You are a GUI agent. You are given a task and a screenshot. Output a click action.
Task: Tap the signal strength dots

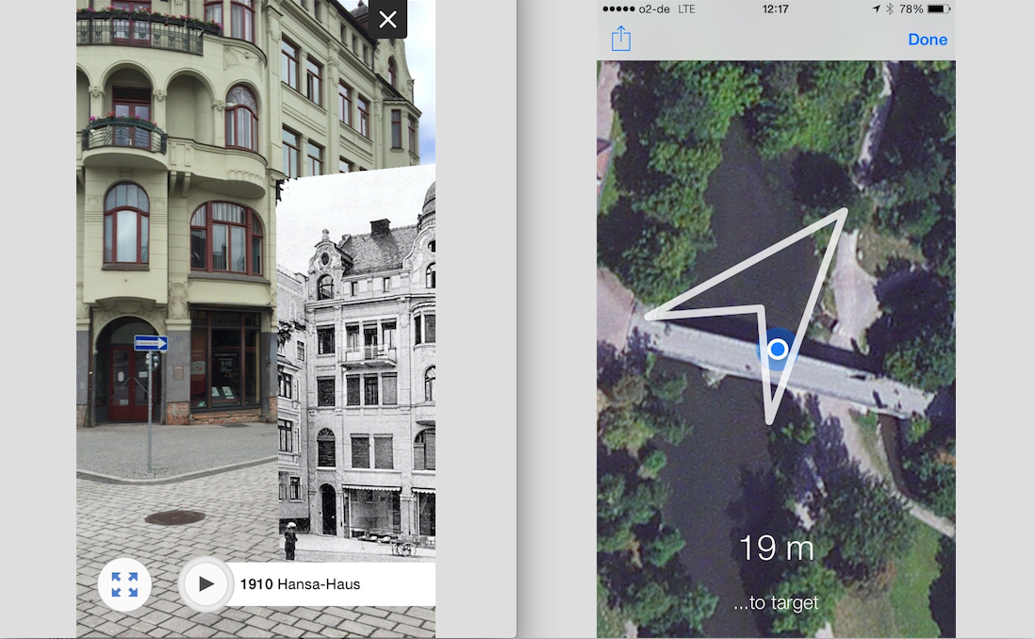click(617, 8)
